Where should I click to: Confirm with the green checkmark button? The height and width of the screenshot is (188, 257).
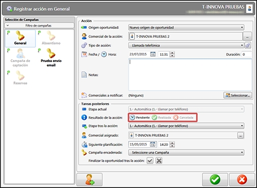pyautogui.click(x=215, y=179)
